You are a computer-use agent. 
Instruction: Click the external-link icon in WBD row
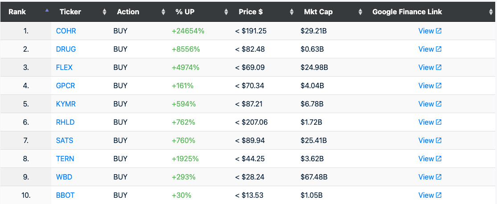coord(439,177)
